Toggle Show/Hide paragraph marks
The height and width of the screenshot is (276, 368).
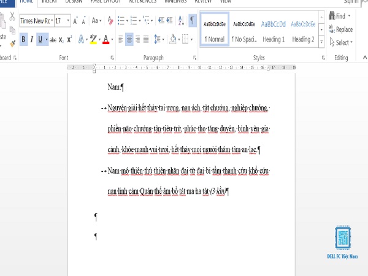(192, 20)
